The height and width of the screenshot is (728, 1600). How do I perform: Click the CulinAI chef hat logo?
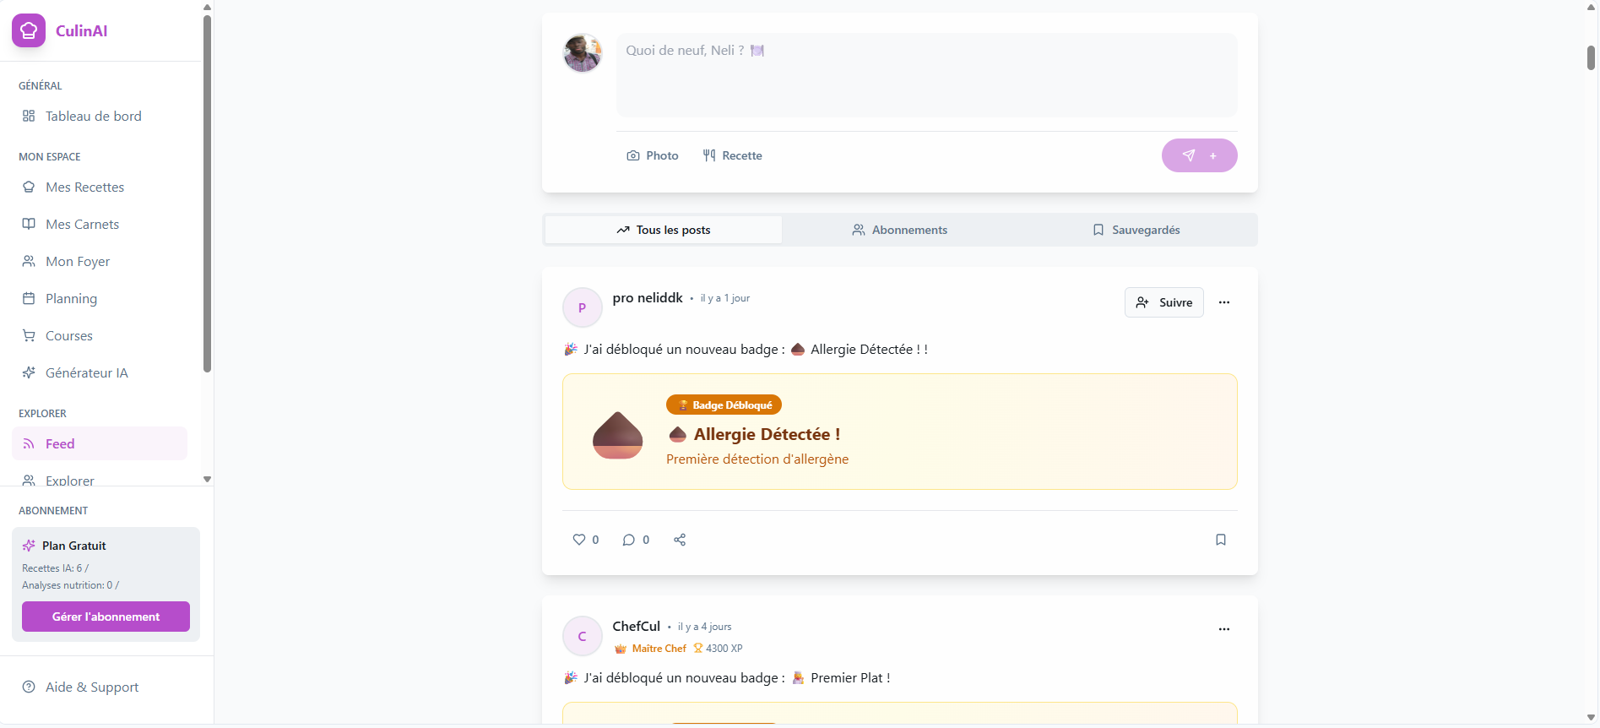point(29,30)
